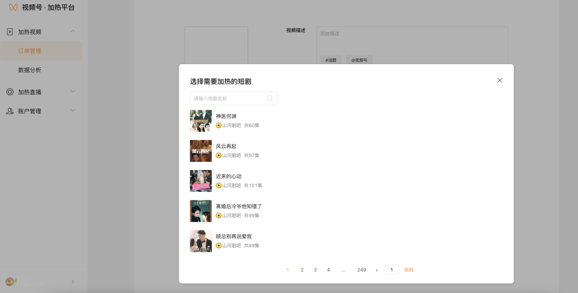Collapse the 加热视频 menu chevron
The image size is (578, 293).
click(73, 32)
